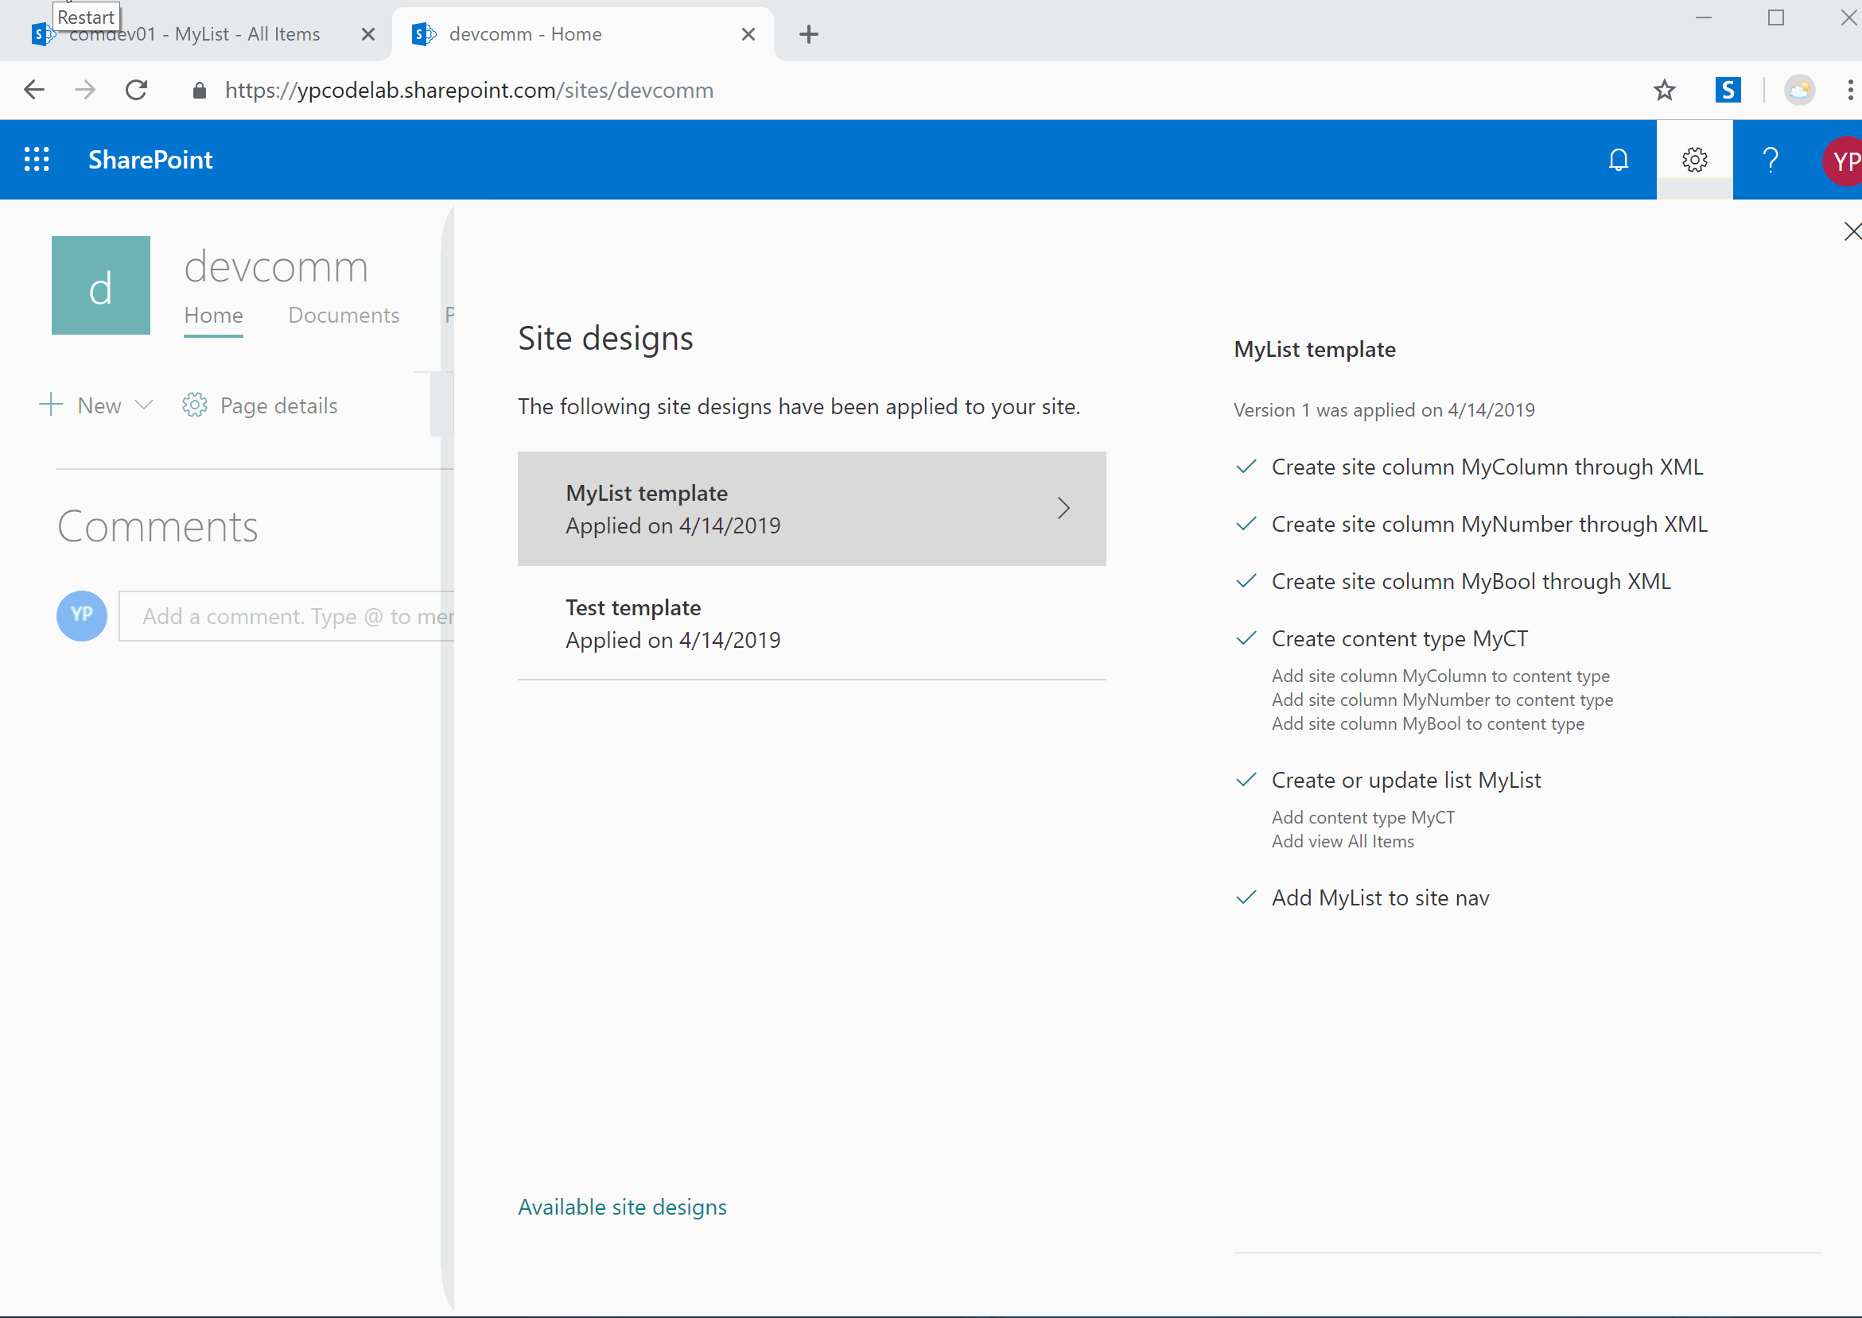Click the MyList template details heading
Image resolution: width=1862 pixels, height=1318 pixels.
click(1315, 350)
